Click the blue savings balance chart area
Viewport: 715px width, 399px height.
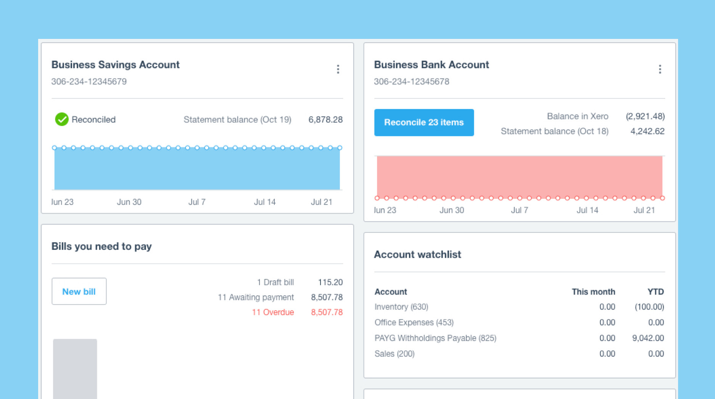tap(197, 169)
